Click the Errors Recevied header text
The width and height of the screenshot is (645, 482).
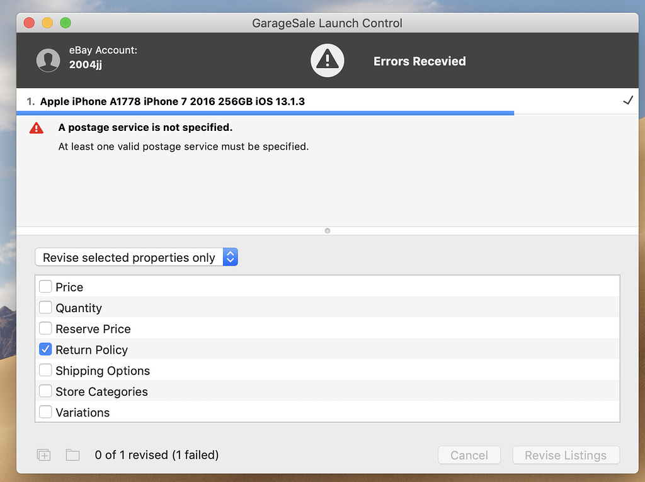[x=420, y=61]
